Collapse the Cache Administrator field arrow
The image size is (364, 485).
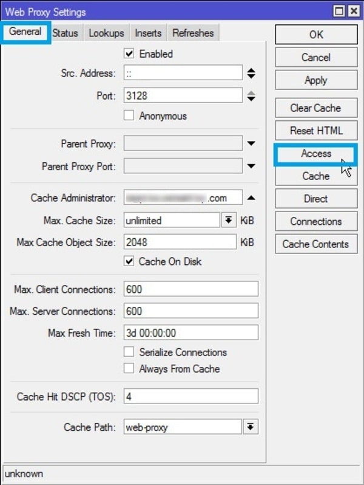point(251,198)
